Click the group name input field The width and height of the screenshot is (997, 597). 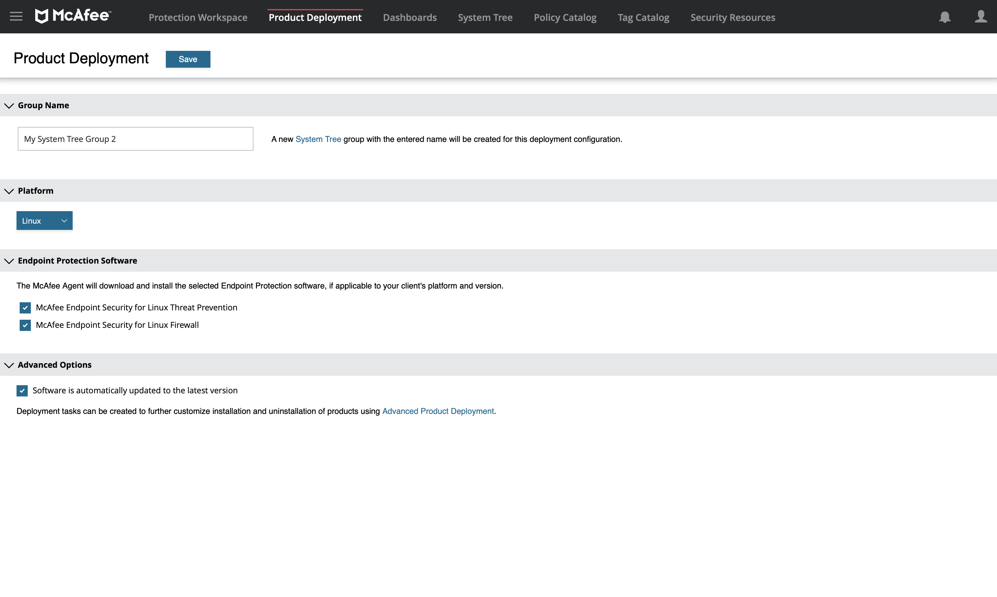136,139
